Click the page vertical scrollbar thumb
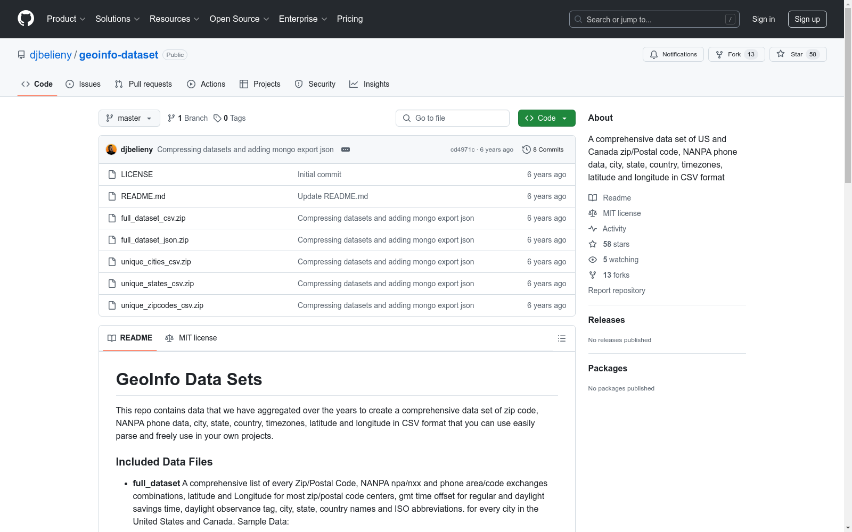Viewport: 852px width, 532px height. coord(848,96)
